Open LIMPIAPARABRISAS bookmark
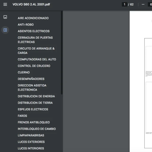This screenshot has height=152, width=152. pyautogui.click(x=31, y=135)
